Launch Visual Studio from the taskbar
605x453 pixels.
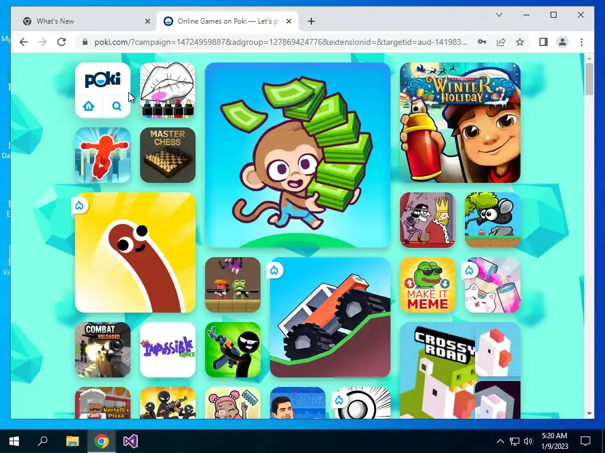(x=131, y=441)
